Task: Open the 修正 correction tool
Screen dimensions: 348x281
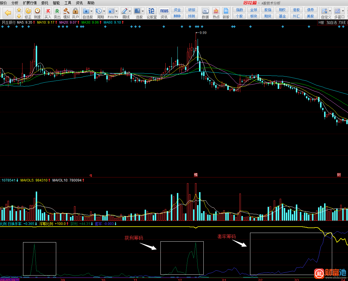Action: (x=28, y=13)
